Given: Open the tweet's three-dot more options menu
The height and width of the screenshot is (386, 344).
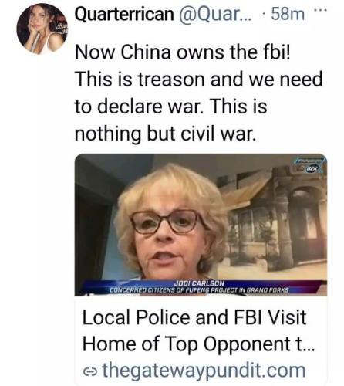Looking at the screenshot, I should click(320, 11).
